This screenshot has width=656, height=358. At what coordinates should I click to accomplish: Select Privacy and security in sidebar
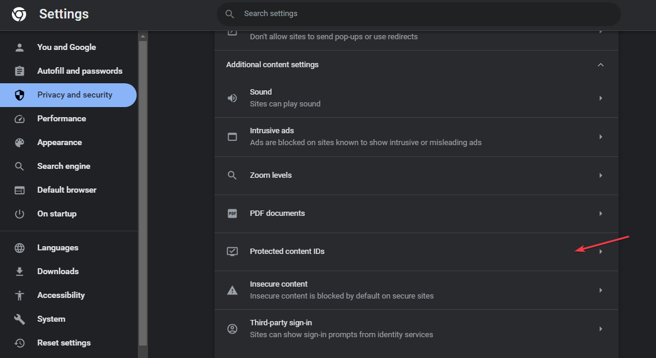click(68, 95)
